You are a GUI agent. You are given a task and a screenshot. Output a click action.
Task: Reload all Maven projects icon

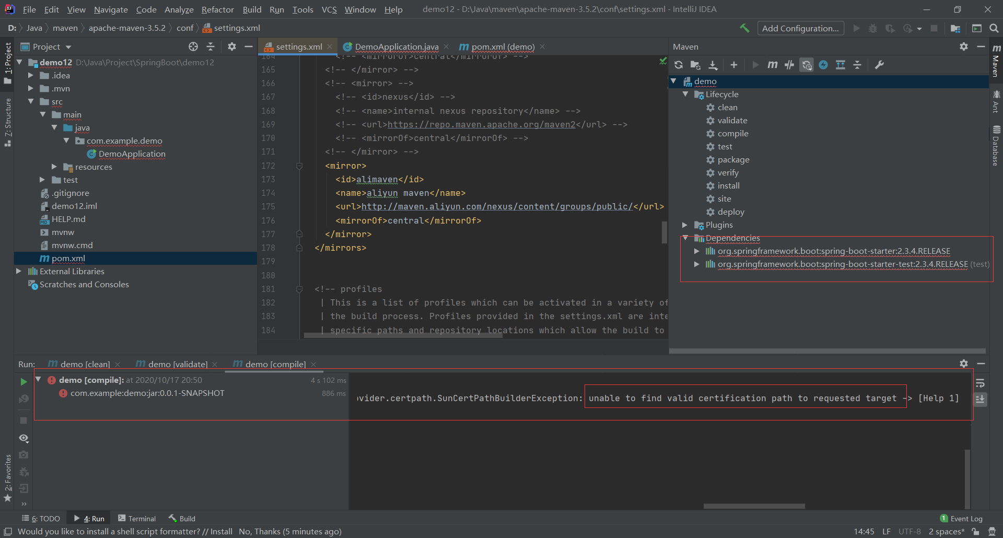[x=679, y=65]
